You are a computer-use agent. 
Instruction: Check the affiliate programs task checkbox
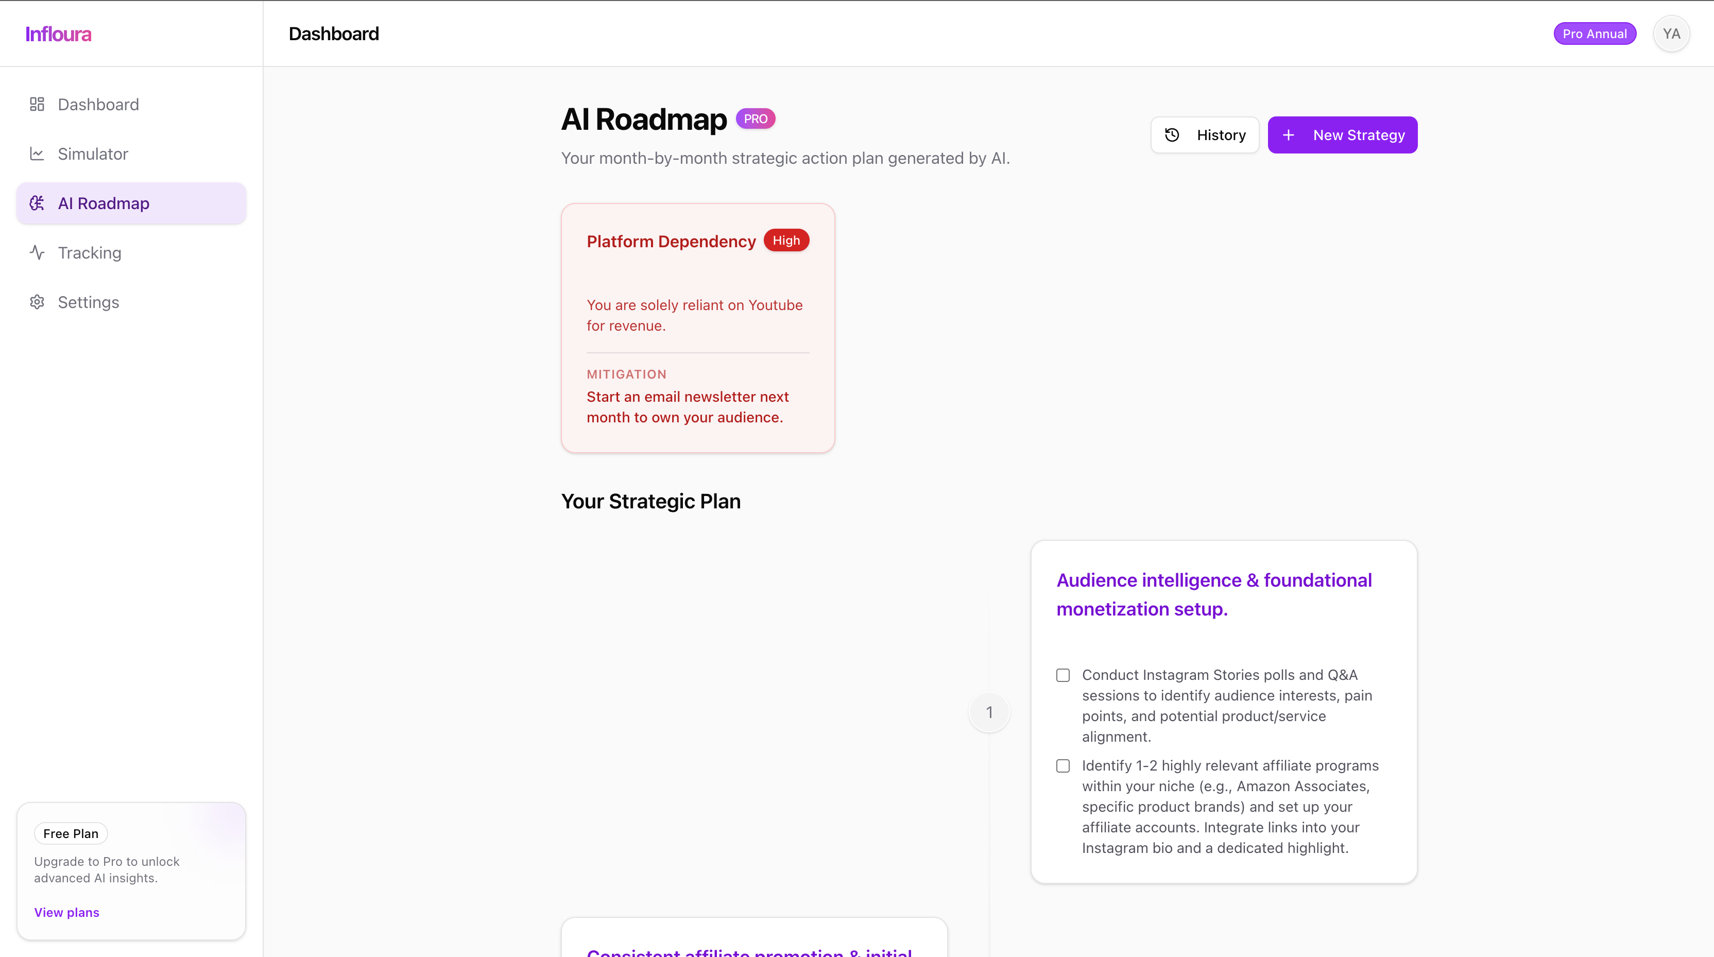[1063, 766]
